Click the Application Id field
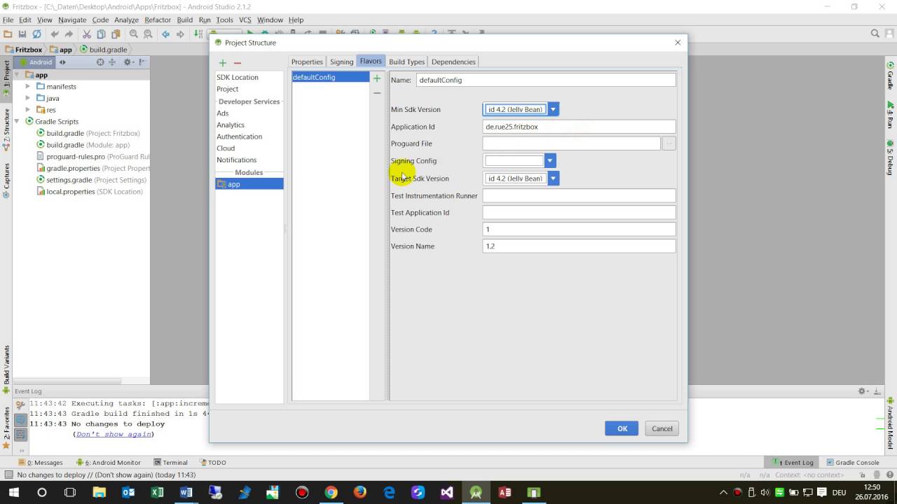Image resolution: width=897 pixels, height=504 pixels. tap(579, 127)
